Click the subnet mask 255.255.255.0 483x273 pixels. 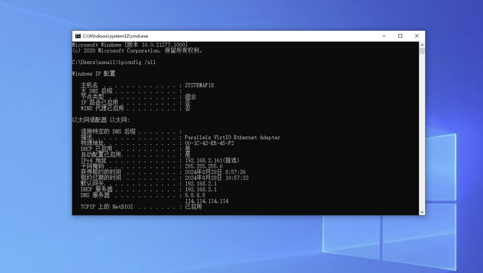pyautogui.click(x=203, y=166)
